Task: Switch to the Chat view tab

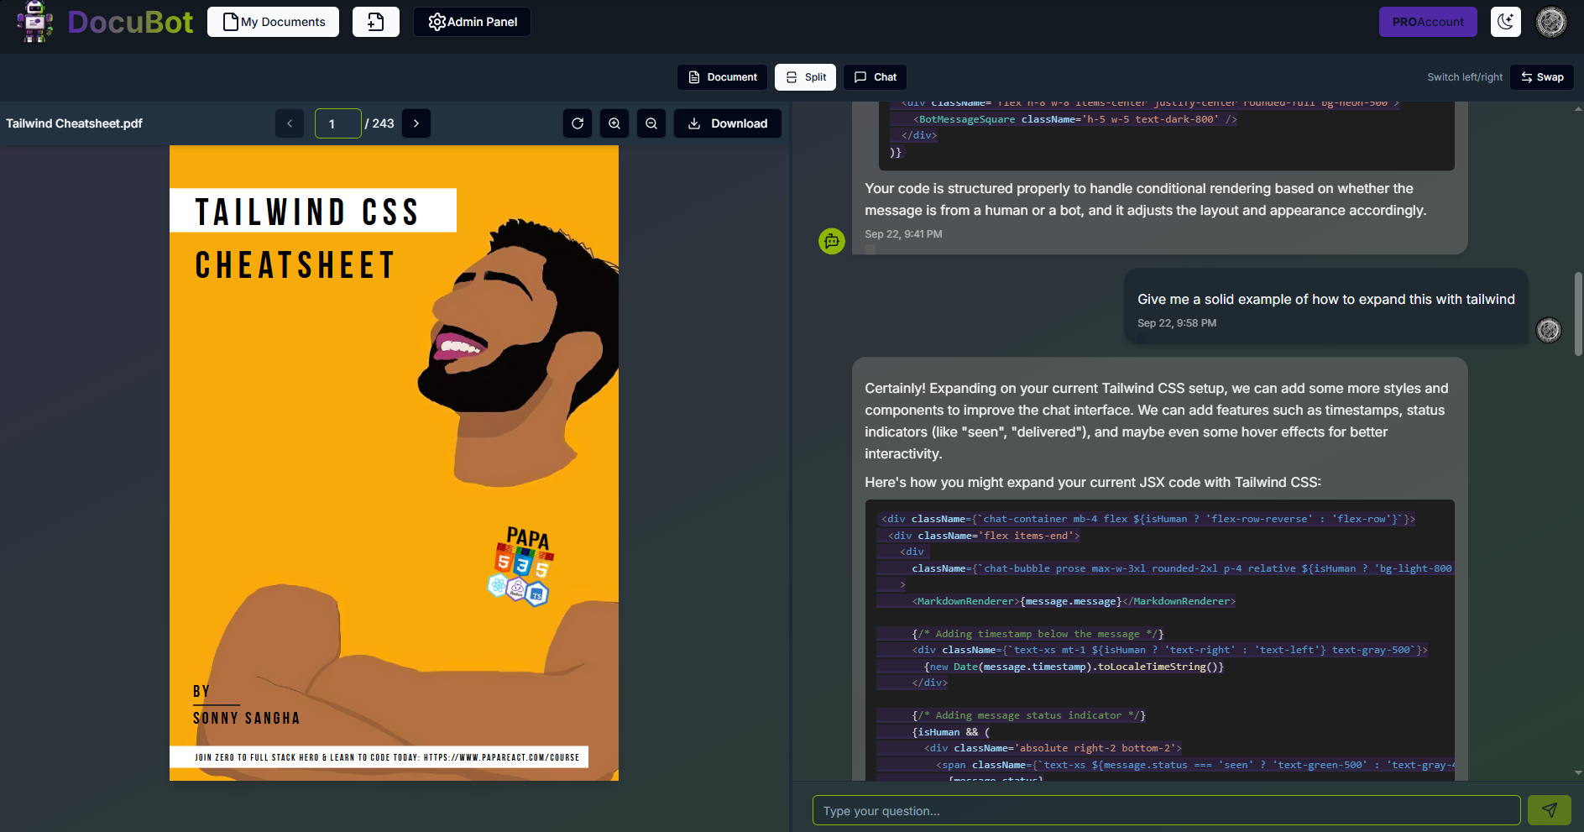Action: tap(874, 76)
